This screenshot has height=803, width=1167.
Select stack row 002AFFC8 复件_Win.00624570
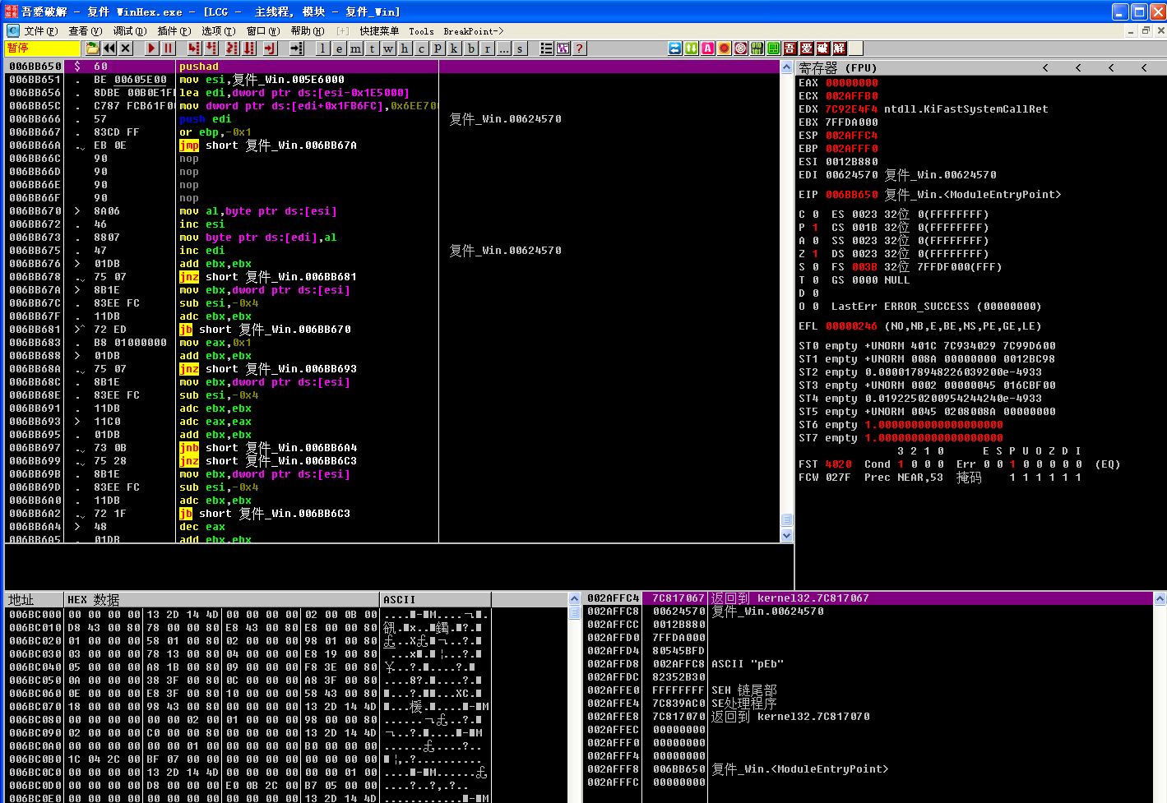pyautogui.click(x=868, y=611)
